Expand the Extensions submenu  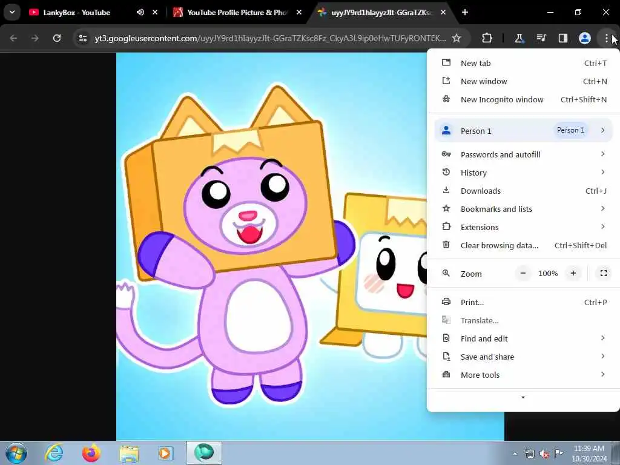pos(524,228)
